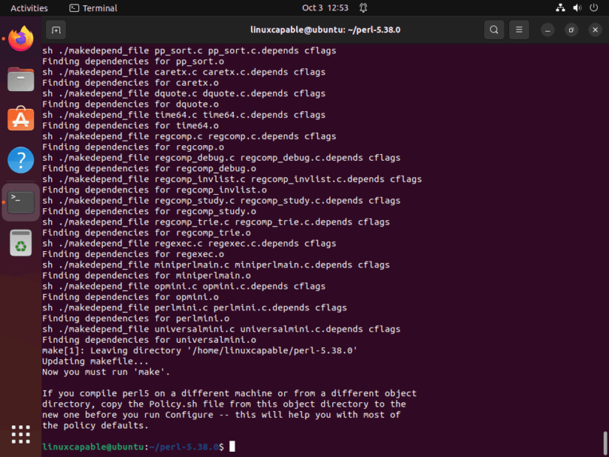Click the volume speaker icon

click(577, 8)
